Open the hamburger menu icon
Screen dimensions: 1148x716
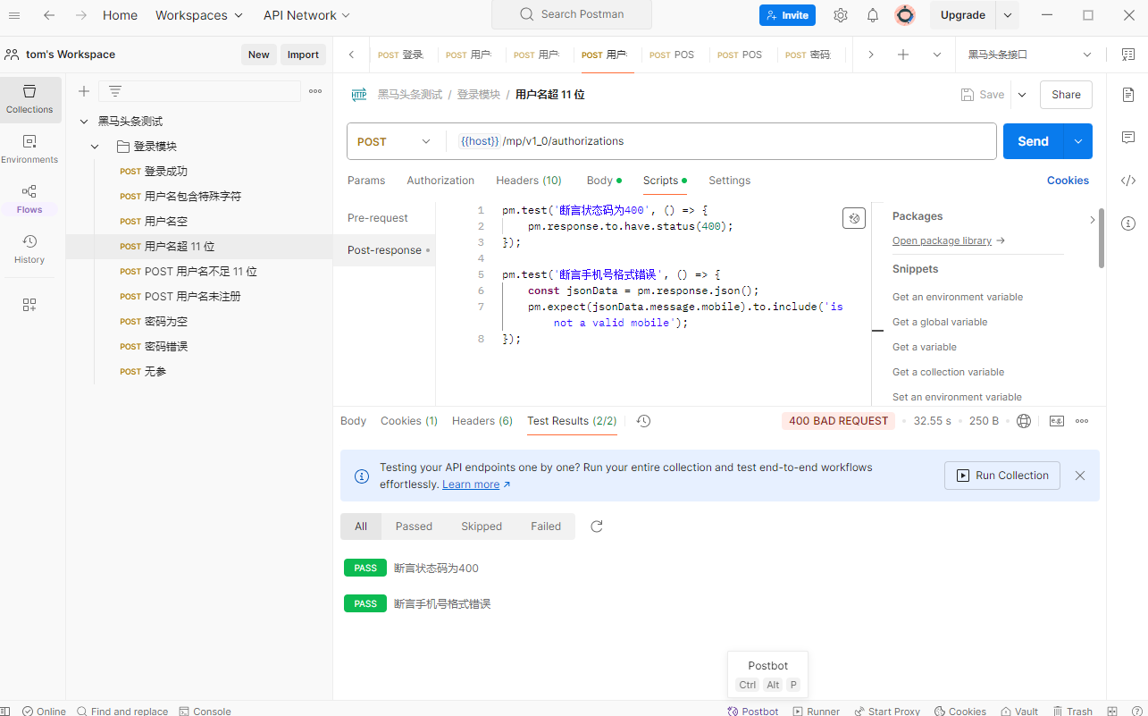[x=14, y=15]
